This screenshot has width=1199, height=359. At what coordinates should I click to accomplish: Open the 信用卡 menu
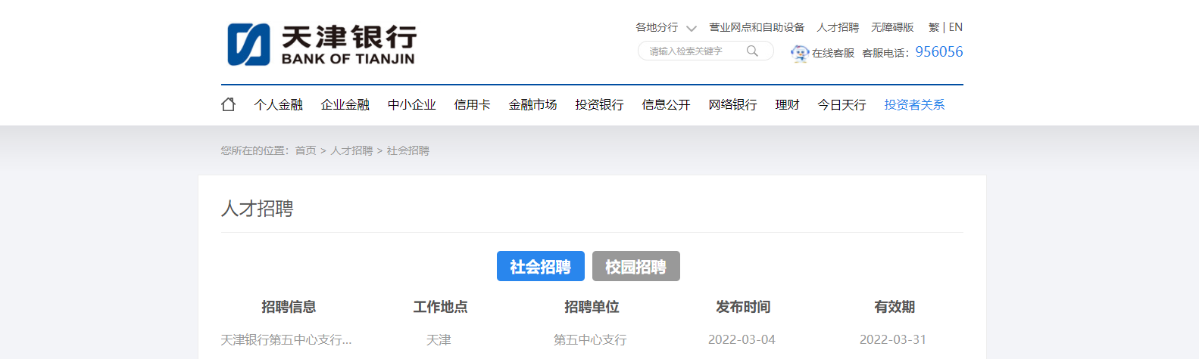click(x=472, y=104)
